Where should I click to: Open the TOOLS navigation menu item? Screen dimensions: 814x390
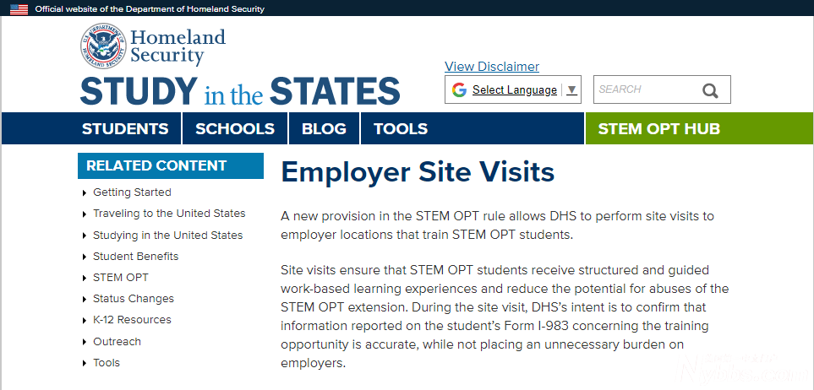(401, 128)
